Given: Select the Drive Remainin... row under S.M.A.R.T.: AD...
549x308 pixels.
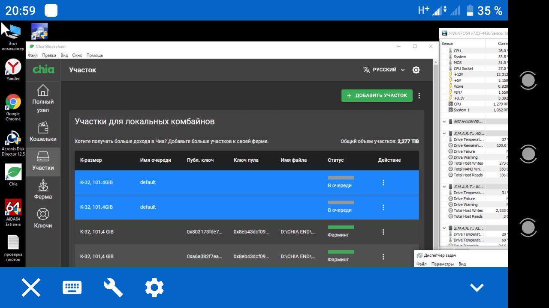Looking at the screenshot, I should coord(474,145).
